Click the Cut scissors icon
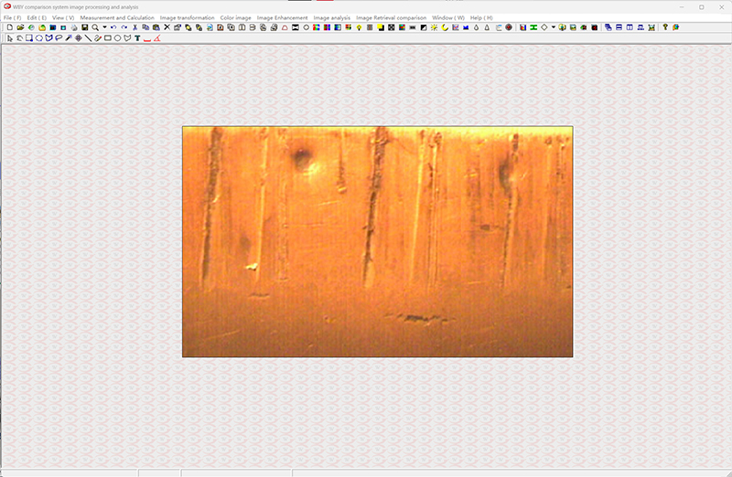Viewport: 732px width, 477px height. pyautogui.click(x=135, y=27)
